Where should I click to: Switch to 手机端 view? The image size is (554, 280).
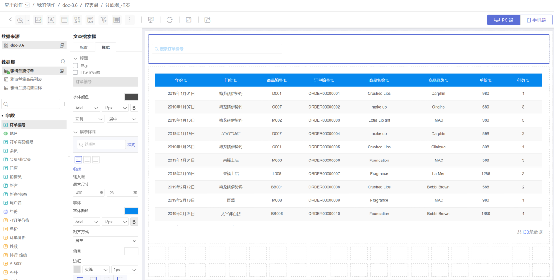(536, 20)
